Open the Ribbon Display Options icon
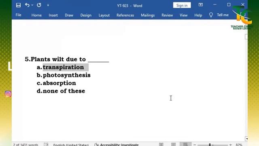This screenshot has width=259, height=146. 201,5
